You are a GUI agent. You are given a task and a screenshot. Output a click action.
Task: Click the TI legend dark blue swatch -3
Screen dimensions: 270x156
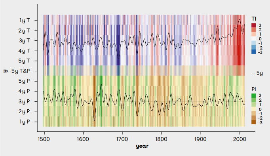point(254,52)
